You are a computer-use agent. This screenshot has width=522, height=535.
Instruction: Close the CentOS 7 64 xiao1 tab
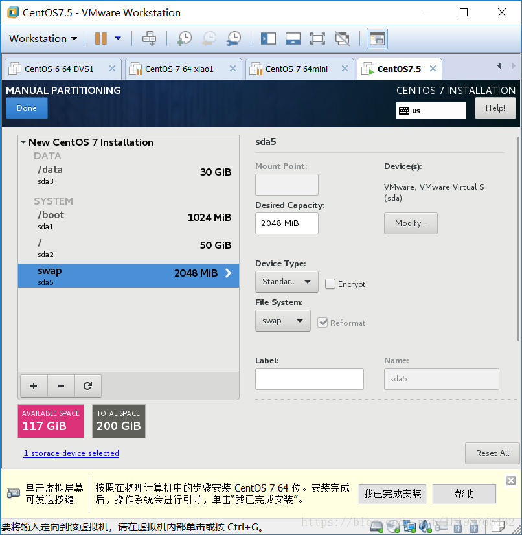tap(233, 69)
